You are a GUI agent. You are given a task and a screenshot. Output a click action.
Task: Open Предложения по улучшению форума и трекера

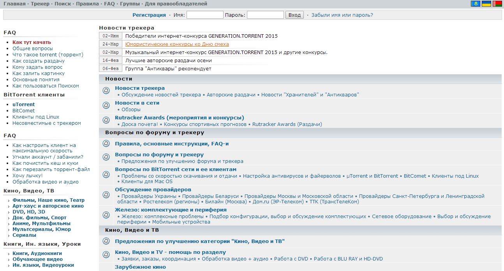[x=182, y=161]
